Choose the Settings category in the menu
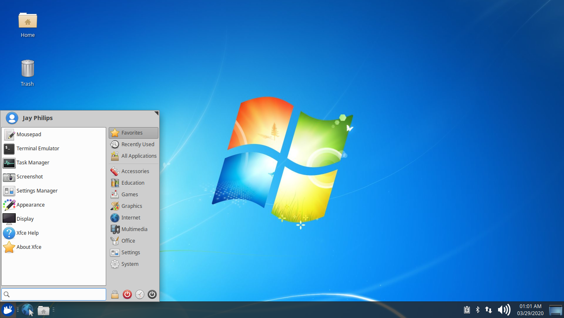The height and width of the screenshot is (318, 564). [134, 253]
